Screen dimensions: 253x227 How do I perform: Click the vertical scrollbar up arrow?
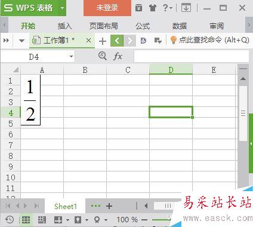click(243, 79)
